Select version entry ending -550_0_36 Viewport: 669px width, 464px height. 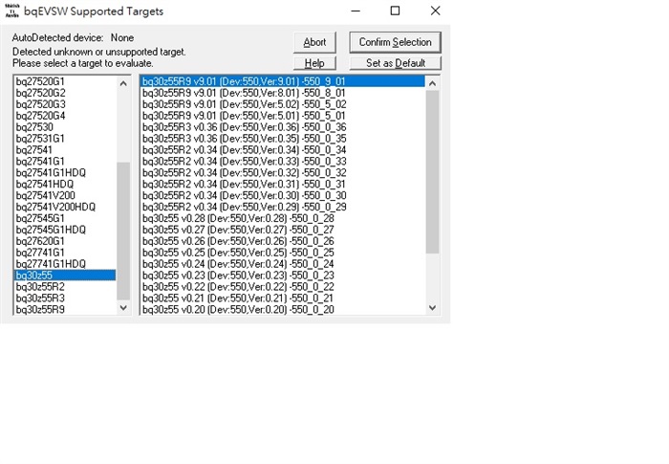tap(283, 127)
